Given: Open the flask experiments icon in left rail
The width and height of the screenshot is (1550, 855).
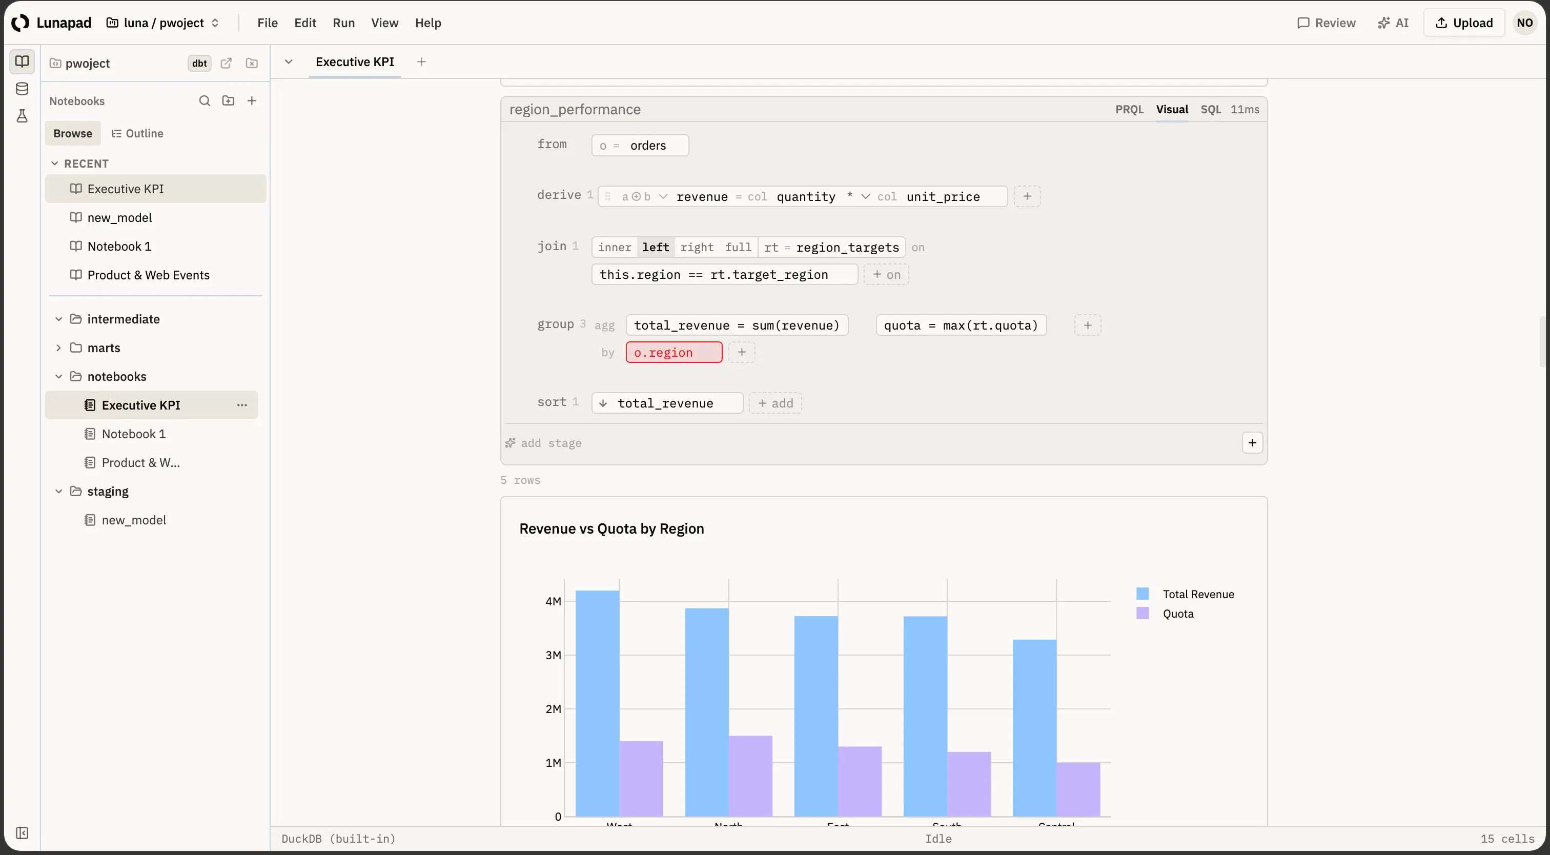Looking at the screenshot, I should 22,116.
